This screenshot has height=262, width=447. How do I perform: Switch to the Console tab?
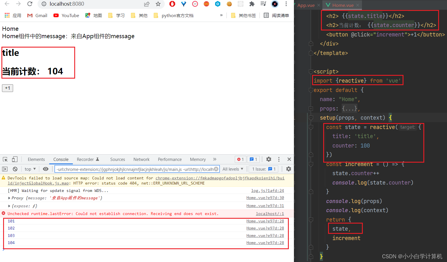[61, 159]
